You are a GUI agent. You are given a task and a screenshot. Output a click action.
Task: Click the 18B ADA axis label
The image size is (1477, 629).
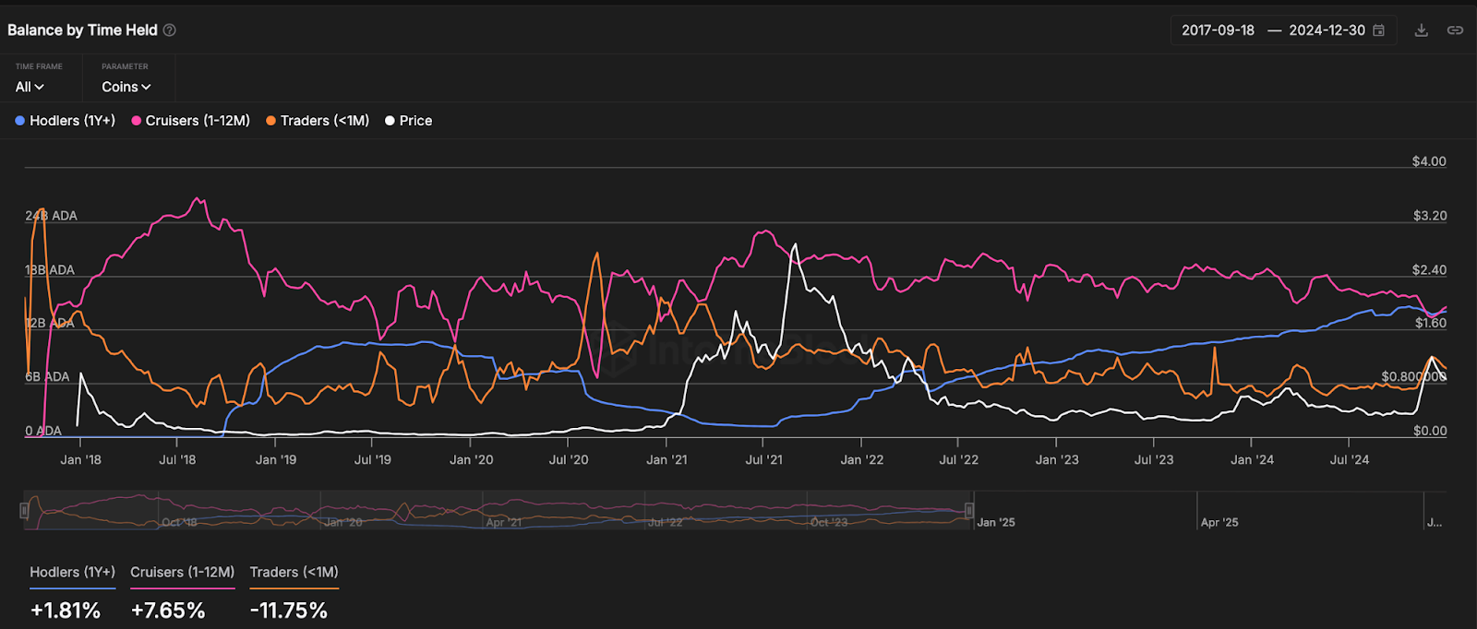50,270
